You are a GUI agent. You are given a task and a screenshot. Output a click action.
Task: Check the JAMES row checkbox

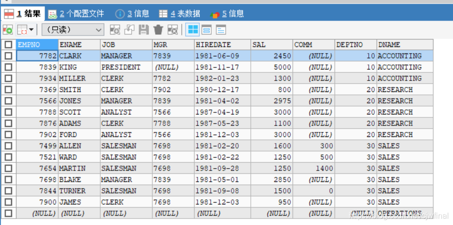click(9, 201)
